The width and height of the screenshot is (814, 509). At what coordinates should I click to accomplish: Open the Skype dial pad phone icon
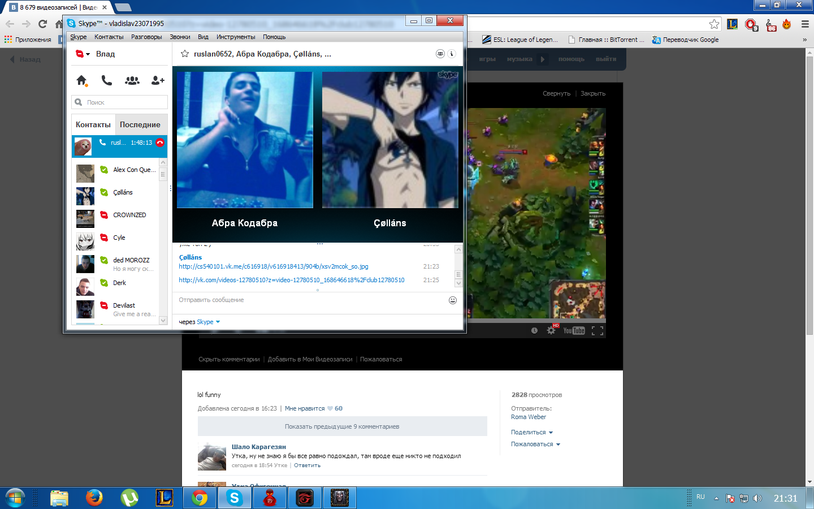tap(107, 80)
